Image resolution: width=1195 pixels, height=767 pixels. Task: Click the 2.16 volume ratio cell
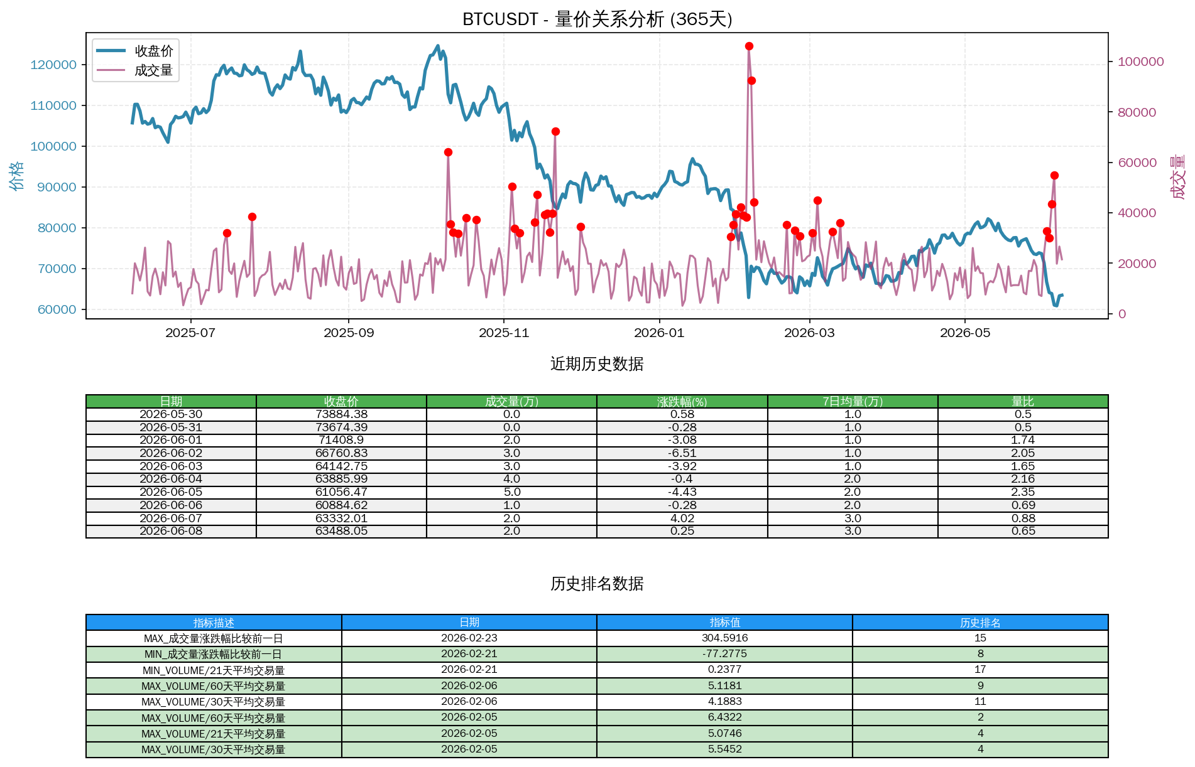[x=1023, y=480]
